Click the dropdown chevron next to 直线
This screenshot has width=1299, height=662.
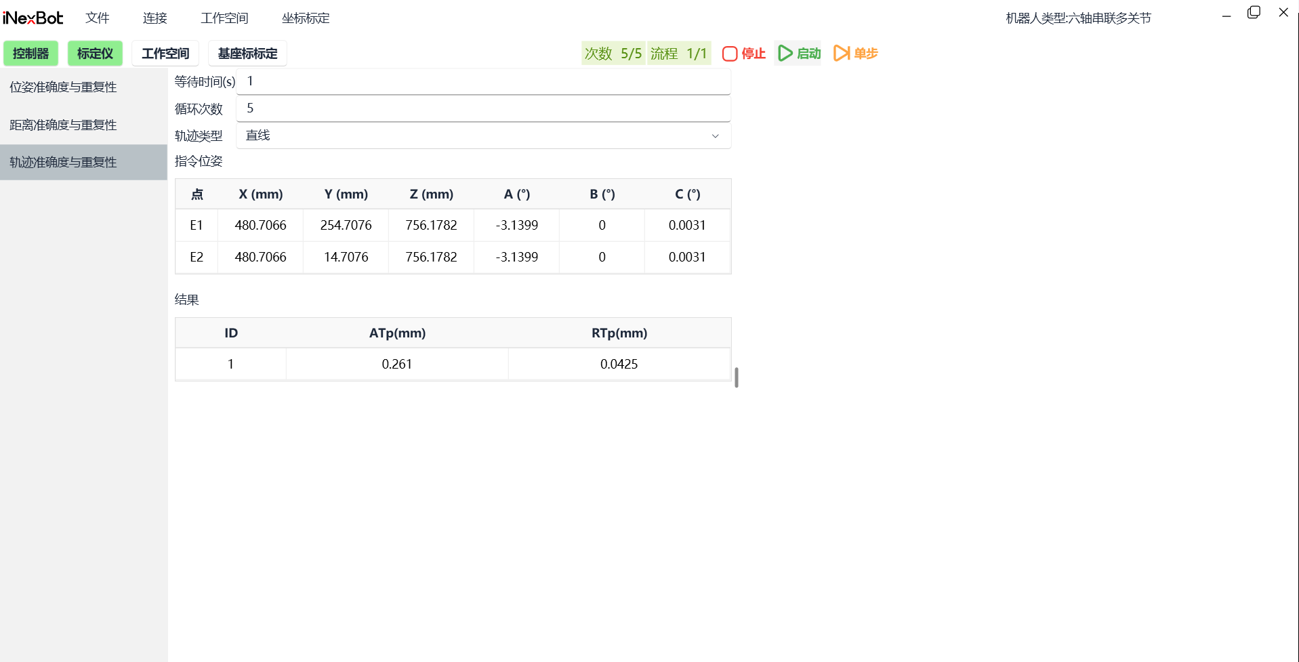[x=715, y=136]
